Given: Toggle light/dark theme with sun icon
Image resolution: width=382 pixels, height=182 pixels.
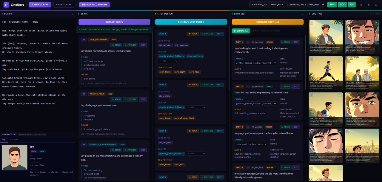Looking at the screenshot, I should (x=369, y=5).
